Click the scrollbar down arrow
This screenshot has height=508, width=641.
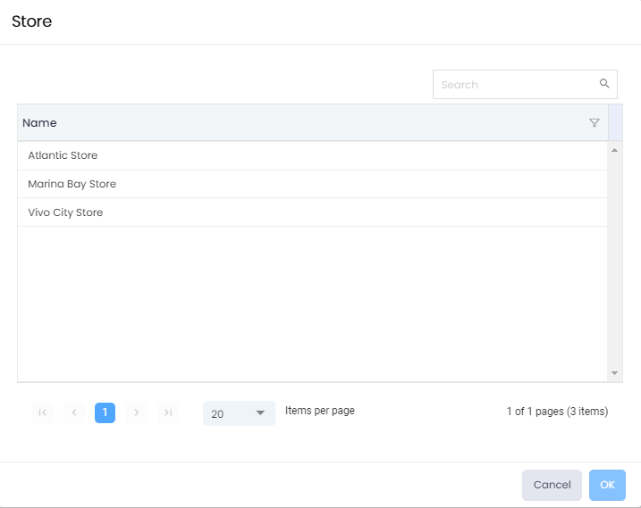coord(615,372)
